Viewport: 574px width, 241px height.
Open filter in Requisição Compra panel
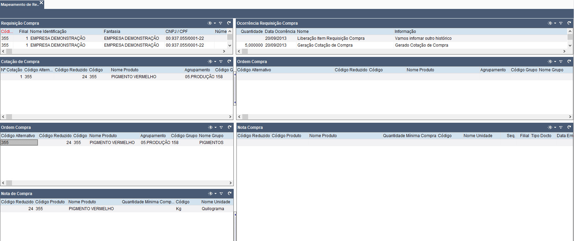point(220,23)
